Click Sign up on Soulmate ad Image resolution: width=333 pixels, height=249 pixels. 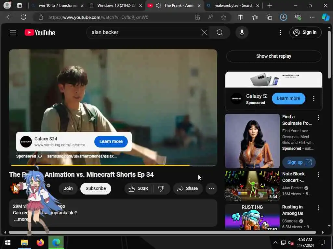(x=299, y=162)
